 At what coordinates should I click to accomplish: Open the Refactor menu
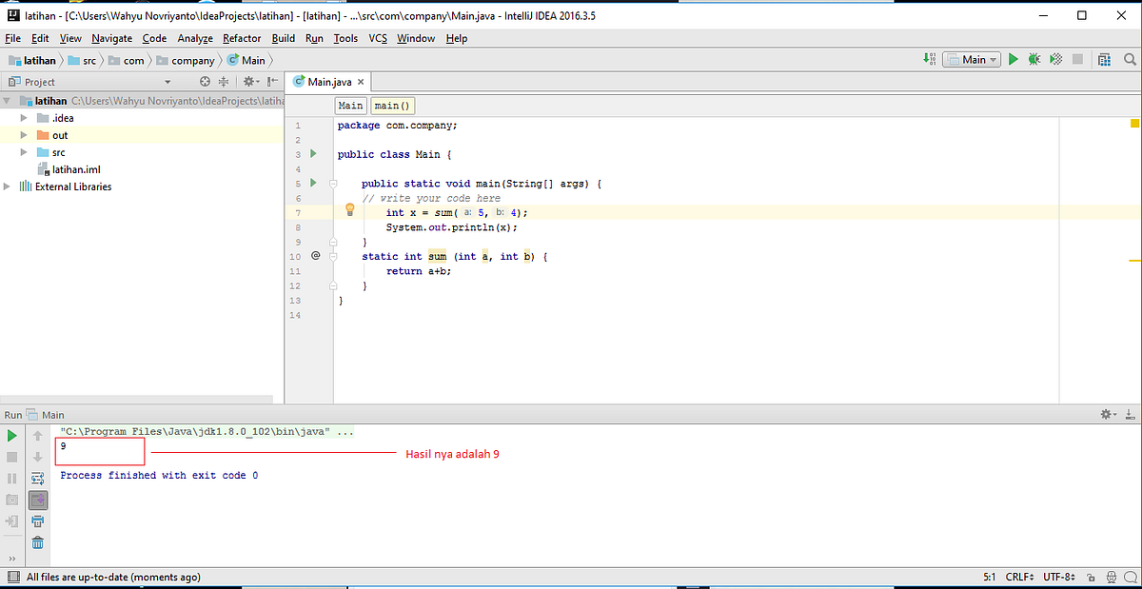tap(241, 38)
